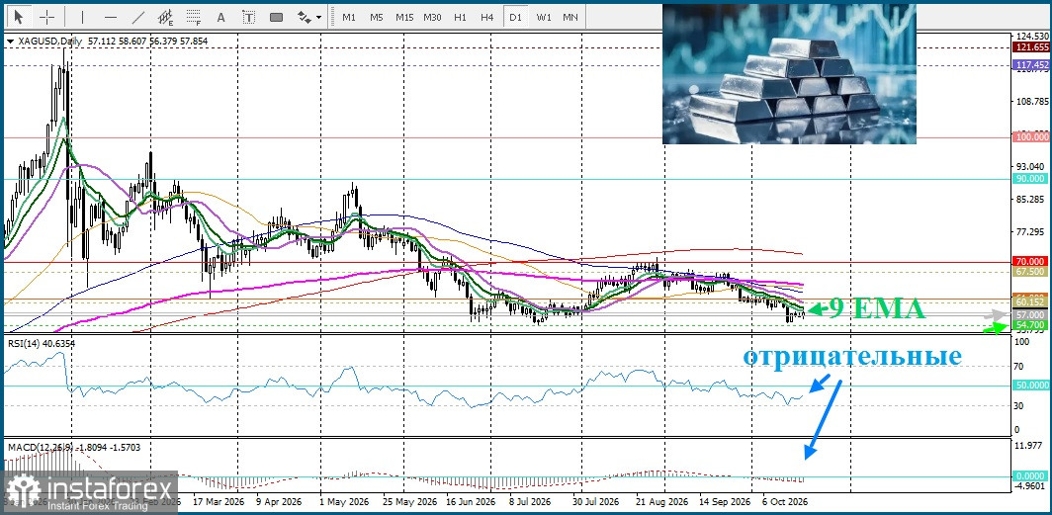Click the RSI(14) 40.6354 indicator label
The width and height of the screenshot is (1052, 515).
[x=42, y=344]
